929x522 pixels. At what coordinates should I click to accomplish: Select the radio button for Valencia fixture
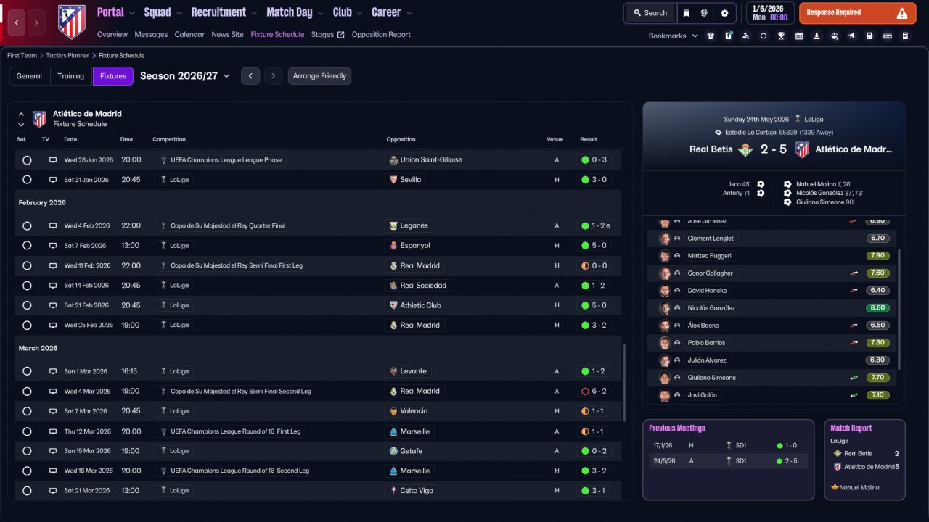pyautogui.click(x=27, y=411)
